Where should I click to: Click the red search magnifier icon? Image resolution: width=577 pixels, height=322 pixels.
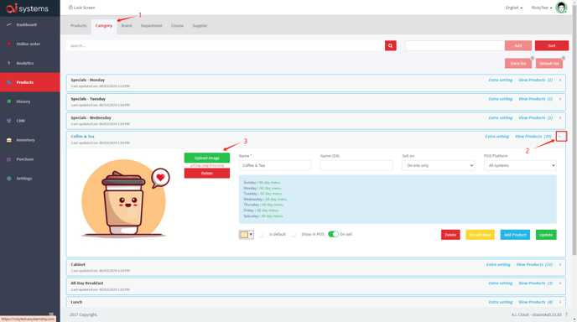(x=391, y=45)
